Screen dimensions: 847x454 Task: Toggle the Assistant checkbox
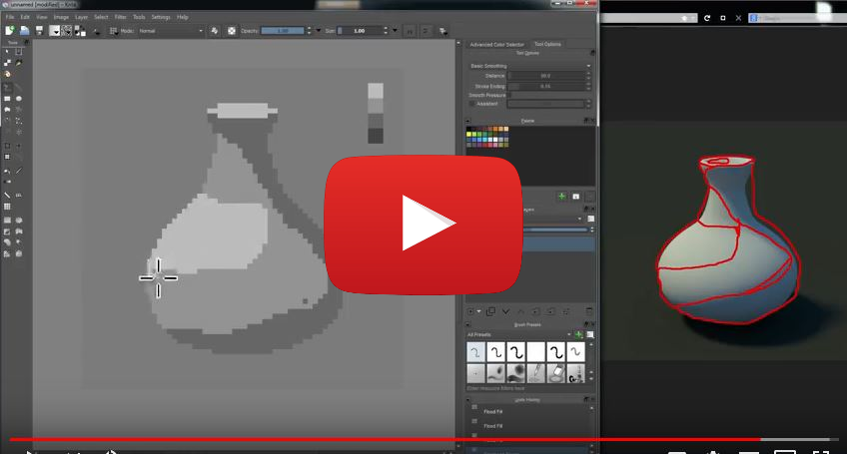(472, 104)
